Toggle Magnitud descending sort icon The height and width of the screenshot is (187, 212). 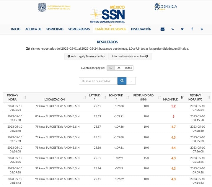(x=182, y=97)
